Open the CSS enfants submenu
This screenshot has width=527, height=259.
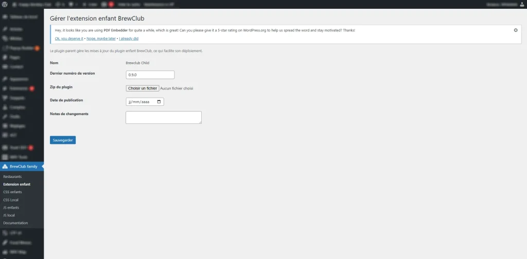pyautogui.click(x=13, y=192)
